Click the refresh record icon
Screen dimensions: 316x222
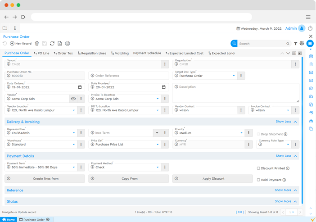[x=52, y=43]
